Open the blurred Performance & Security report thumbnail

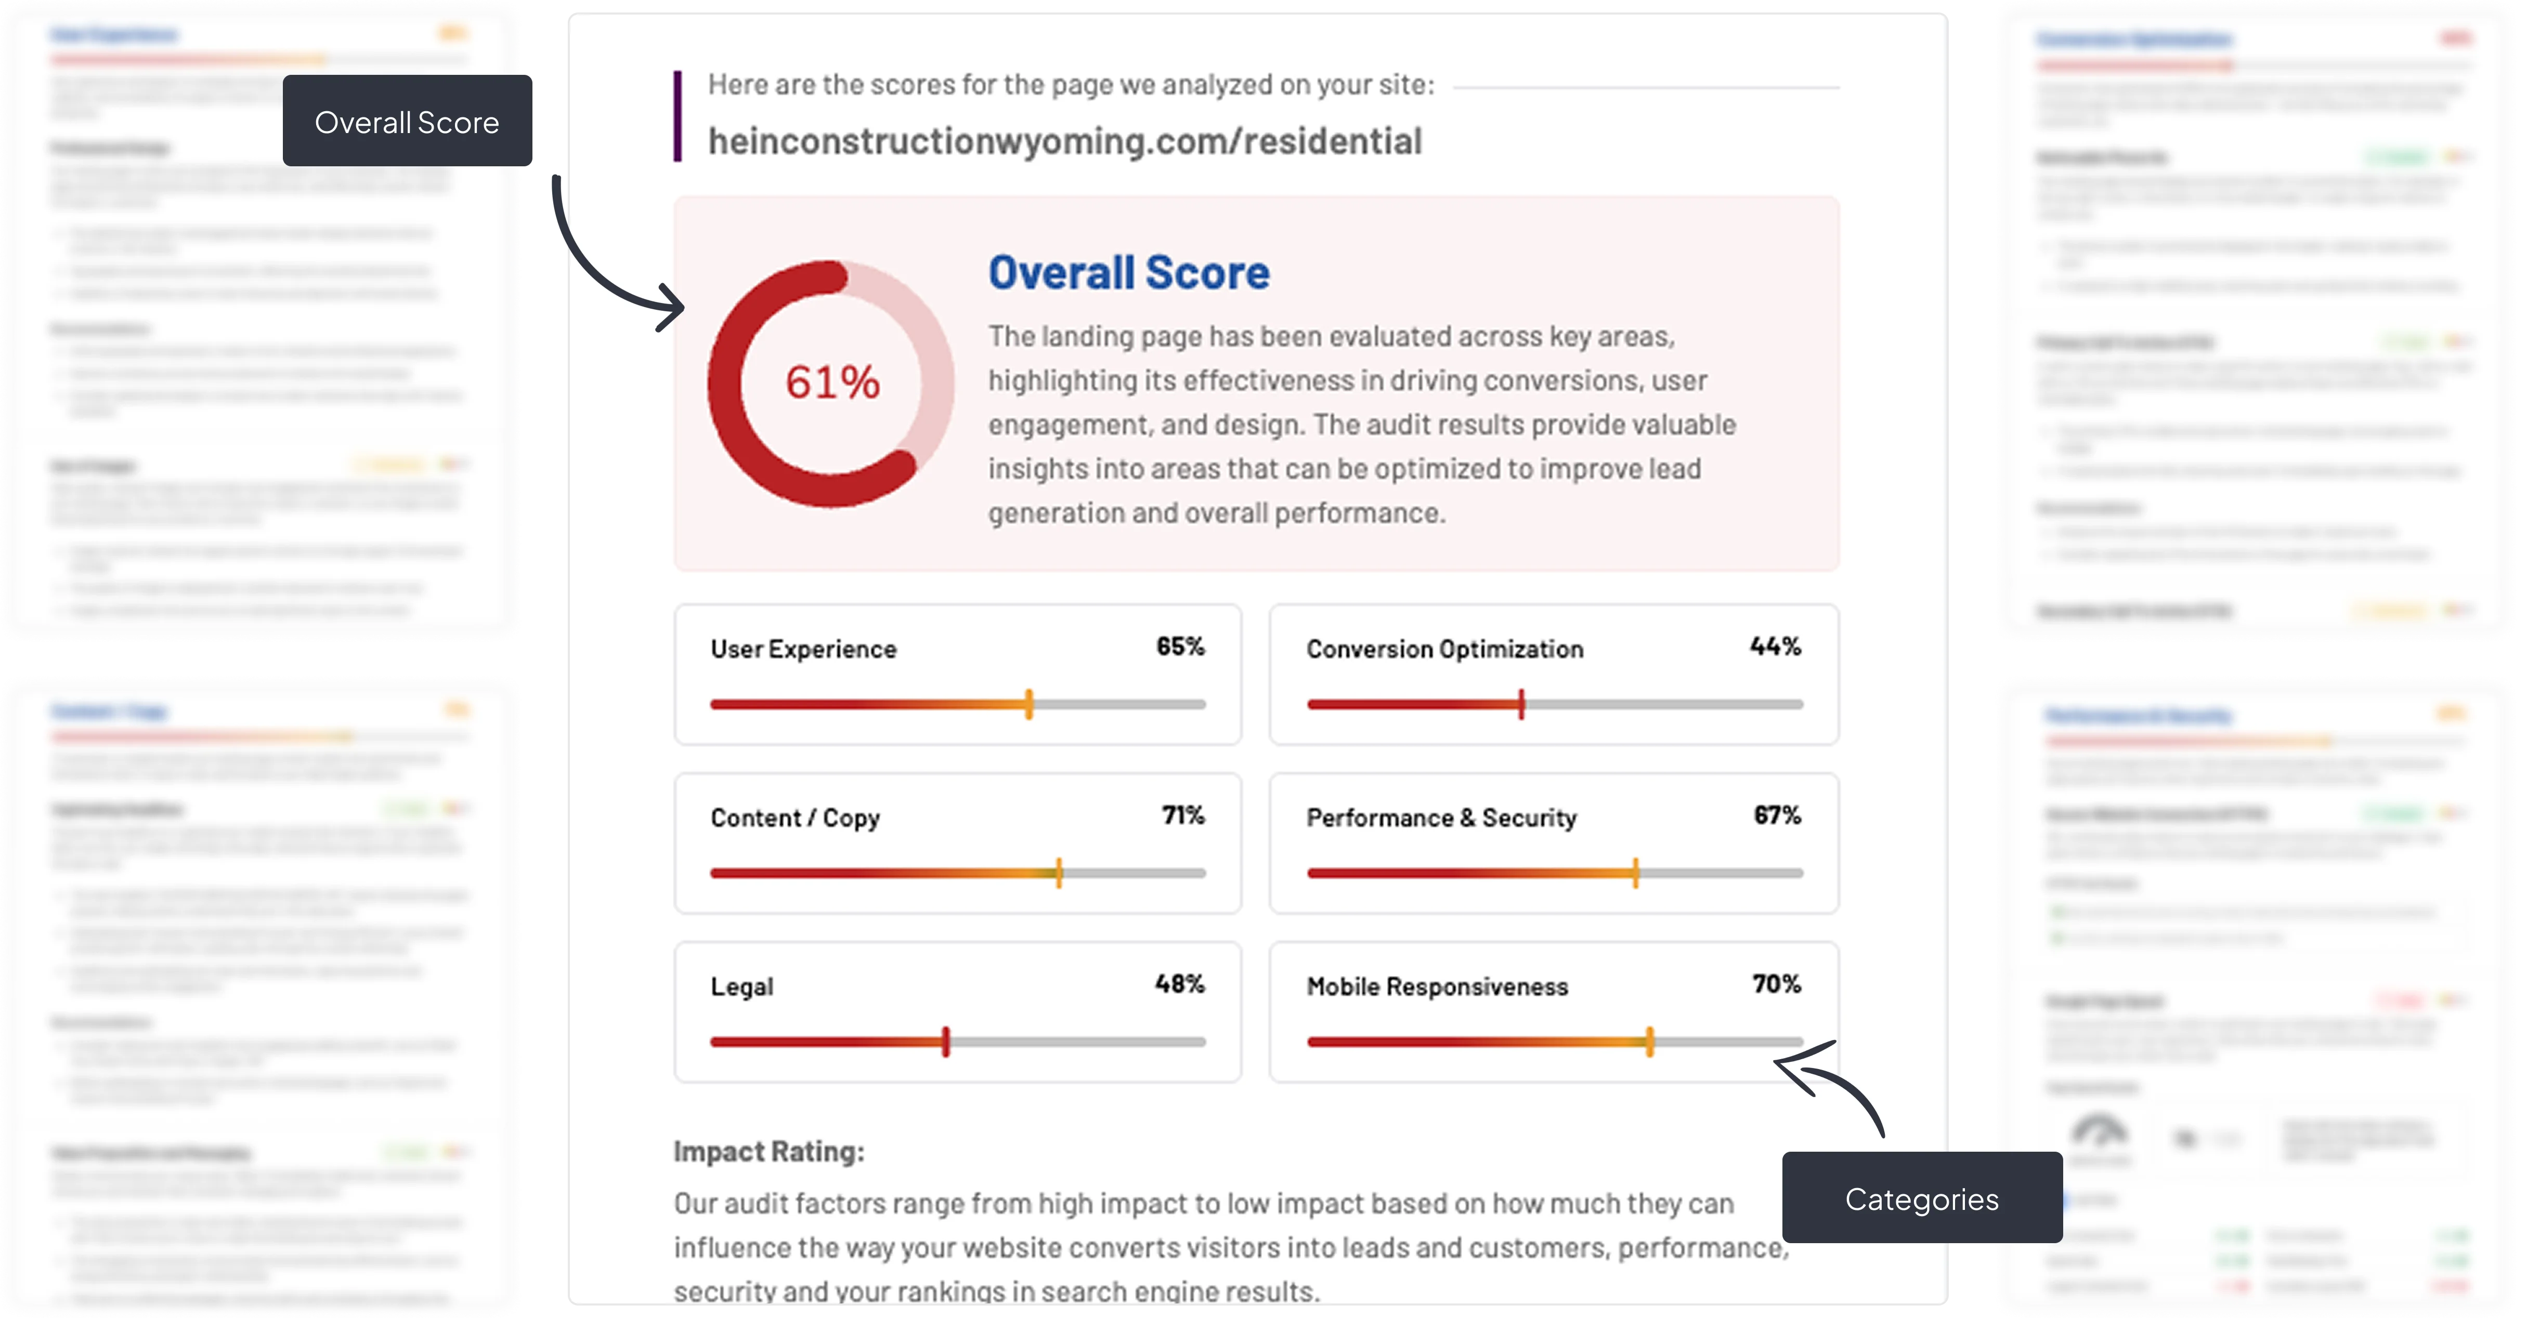pyautogui.click(x=2255, y=995)
